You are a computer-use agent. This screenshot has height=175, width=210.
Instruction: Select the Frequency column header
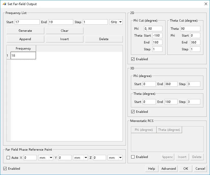23,49
